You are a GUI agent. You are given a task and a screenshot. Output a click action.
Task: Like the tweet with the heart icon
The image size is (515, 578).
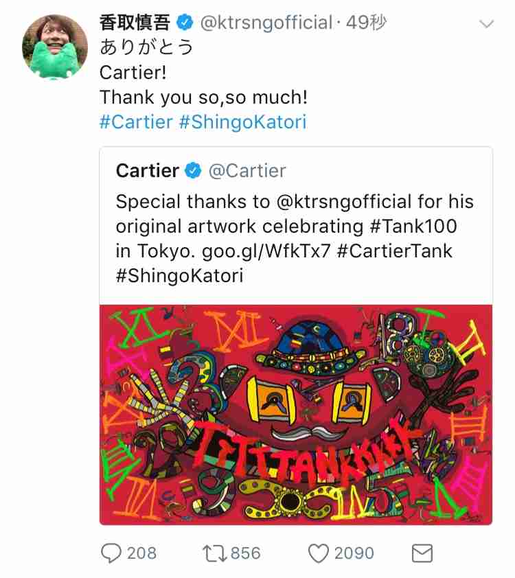318,554
